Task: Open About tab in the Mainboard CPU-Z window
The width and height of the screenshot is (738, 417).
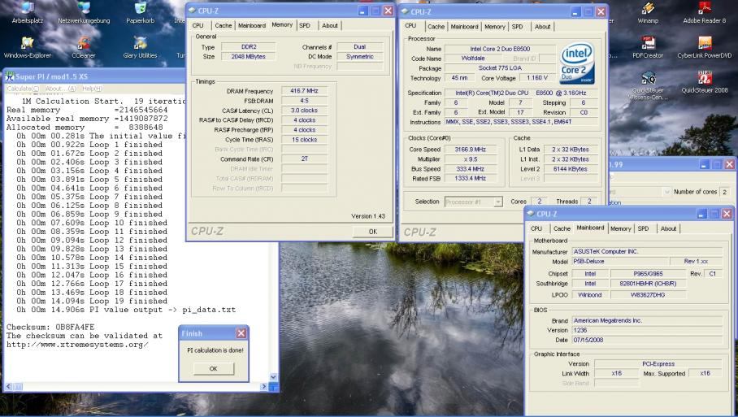Action: pos(668,228)
